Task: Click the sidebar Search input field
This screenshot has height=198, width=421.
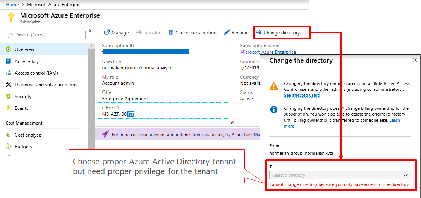Action: pos(46,34)
